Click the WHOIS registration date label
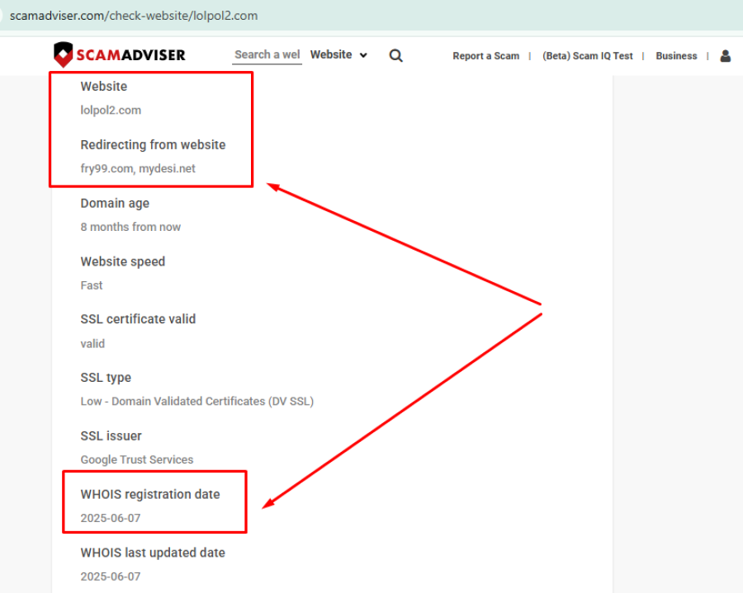 pyautogui.click(x=150, y=495)
